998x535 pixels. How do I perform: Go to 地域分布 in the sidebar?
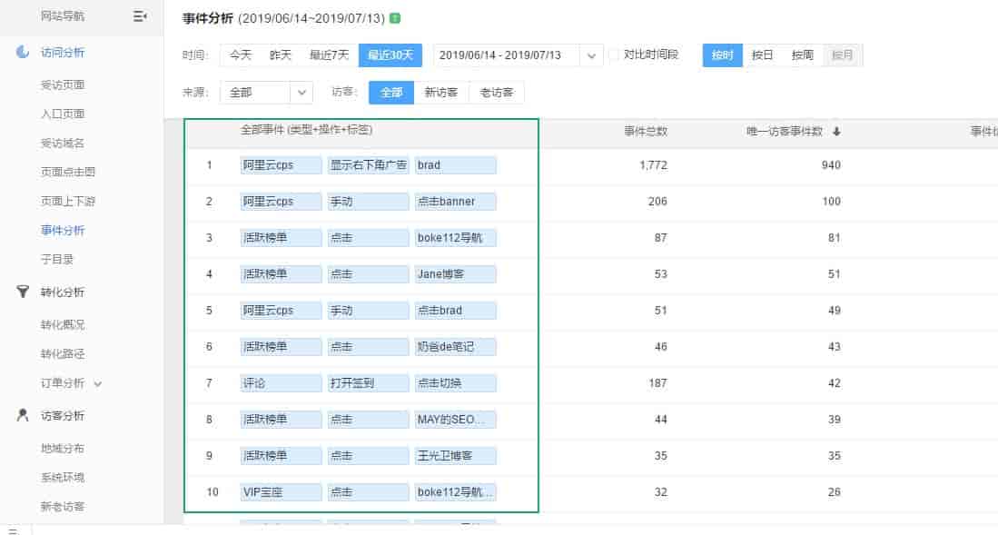click(x=63, y=449)
